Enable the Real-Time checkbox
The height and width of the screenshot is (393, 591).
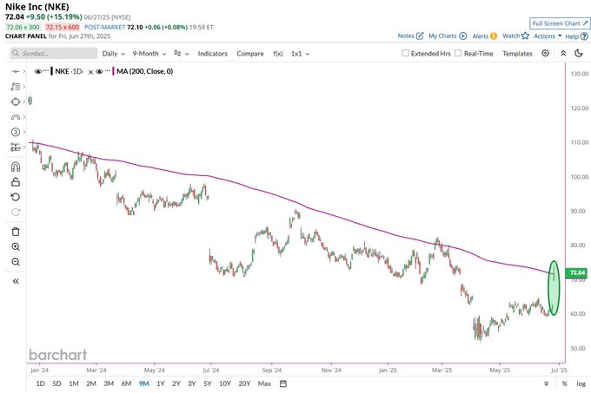coord(457,53)
